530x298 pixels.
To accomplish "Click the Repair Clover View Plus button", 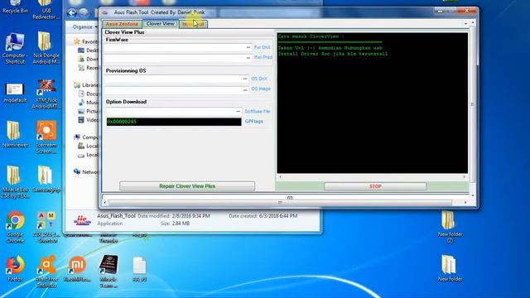I will point(187,186).
